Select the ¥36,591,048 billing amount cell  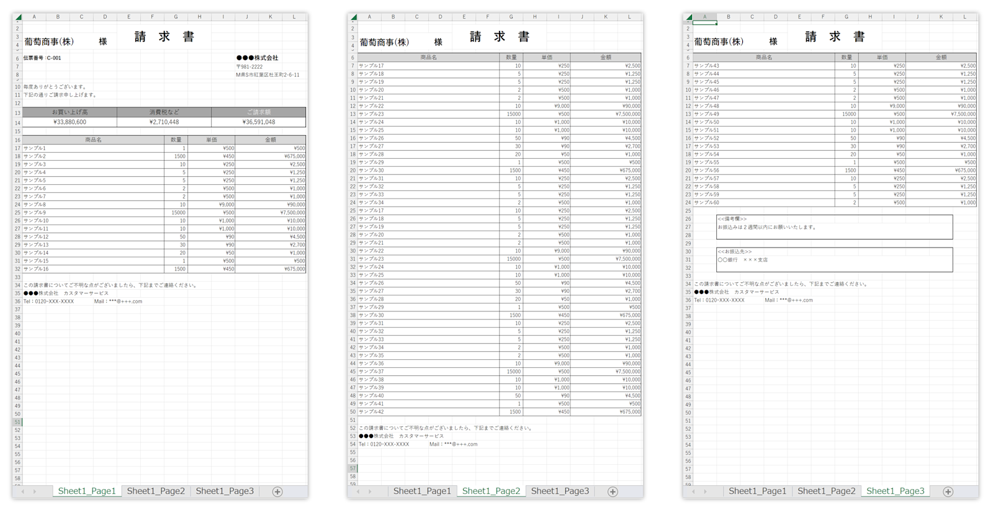259,122
